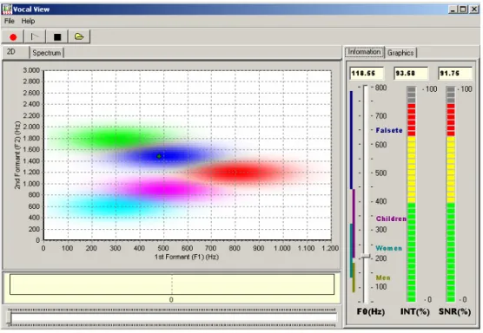The image size is (483, 333).
Task: Select the 2D tab
Action: (x=11, y=52)
